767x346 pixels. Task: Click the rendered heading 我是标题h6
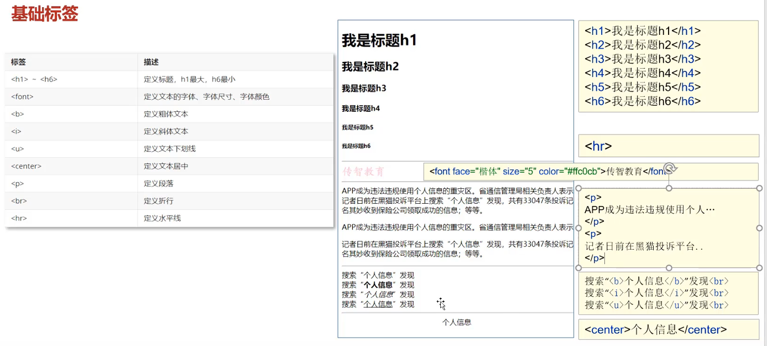tap(356, 146)
